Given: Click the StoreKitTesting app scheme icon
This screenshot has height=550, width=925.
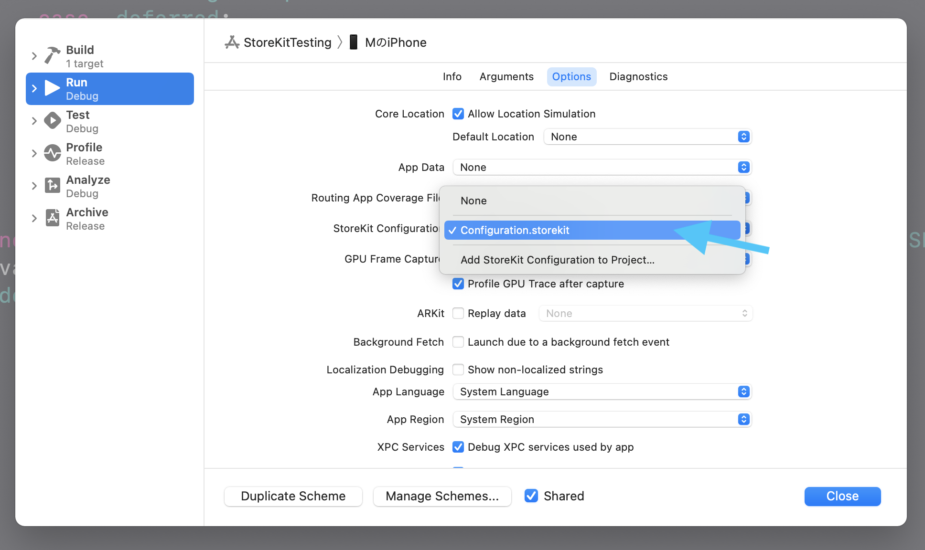Looking at the screenshot, I should pos(232,42).
